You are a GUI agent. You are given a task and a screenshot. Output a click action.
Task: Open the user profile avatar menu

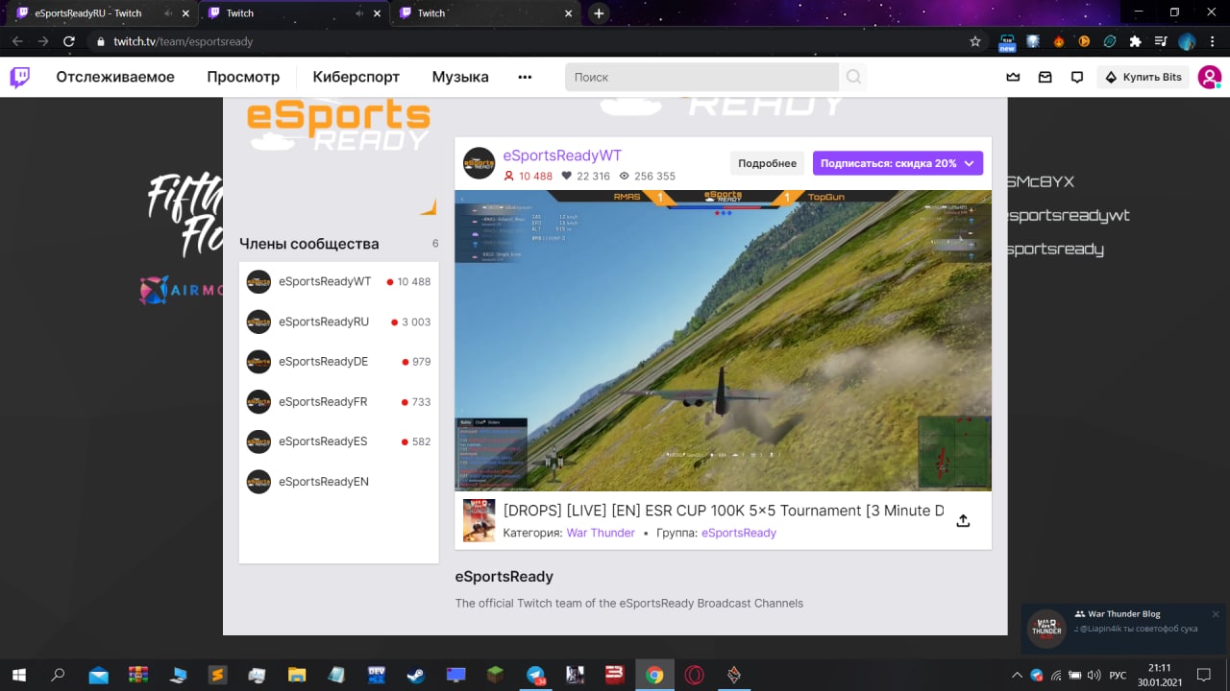[1209, 77]
